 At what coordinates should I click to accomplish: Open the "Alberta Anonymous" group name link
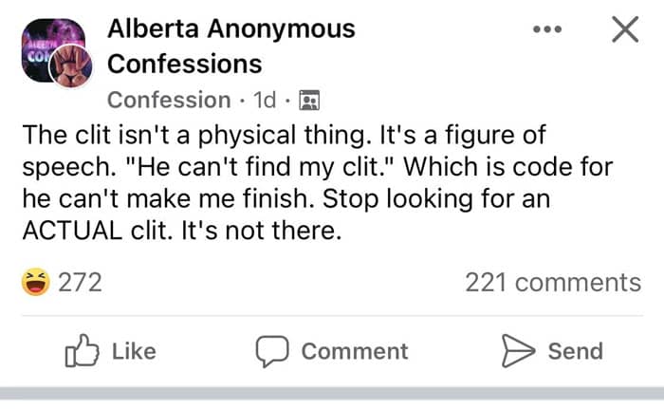[231, 28]
